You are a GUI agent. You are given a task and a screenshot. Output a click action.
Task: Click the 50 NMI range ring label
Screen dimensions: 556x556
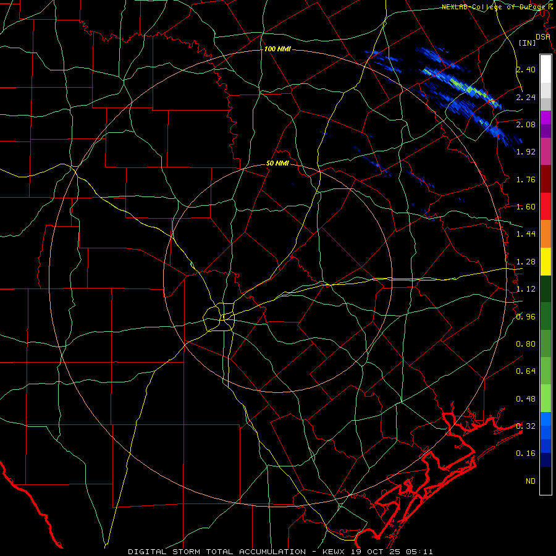click(277, 164)
